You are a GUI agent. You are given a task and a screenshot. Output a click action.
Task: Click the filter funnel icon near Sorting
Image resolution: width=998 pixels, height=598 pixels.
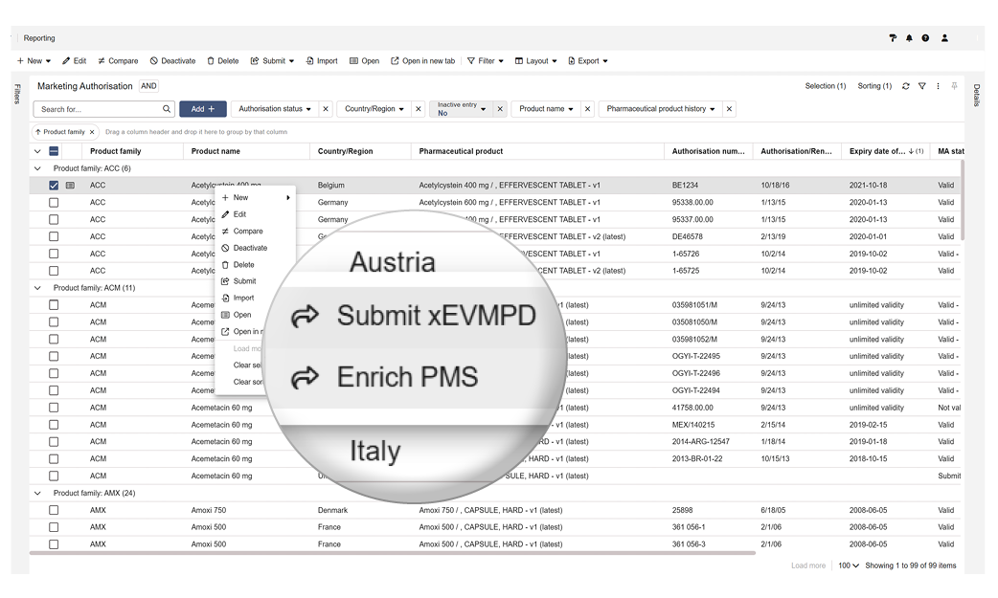[922, 86]
